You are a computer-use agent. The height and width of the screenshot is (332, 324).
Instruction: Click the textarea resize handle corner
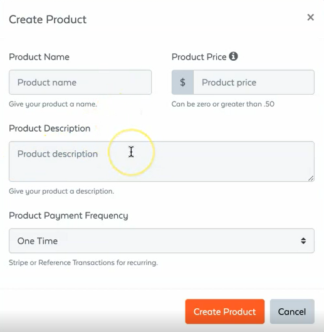(x=311, y=179)
